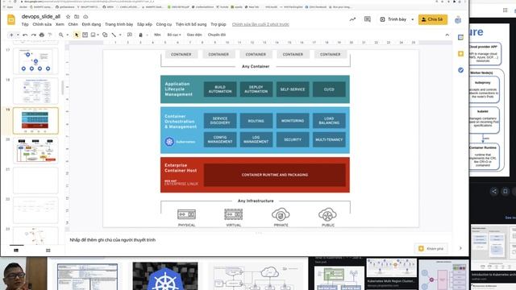Image resolution: width=516 pixels, height=290 pixels.
Task: Open the Chuyển đổi transition panel
Action: coord(217,35)
